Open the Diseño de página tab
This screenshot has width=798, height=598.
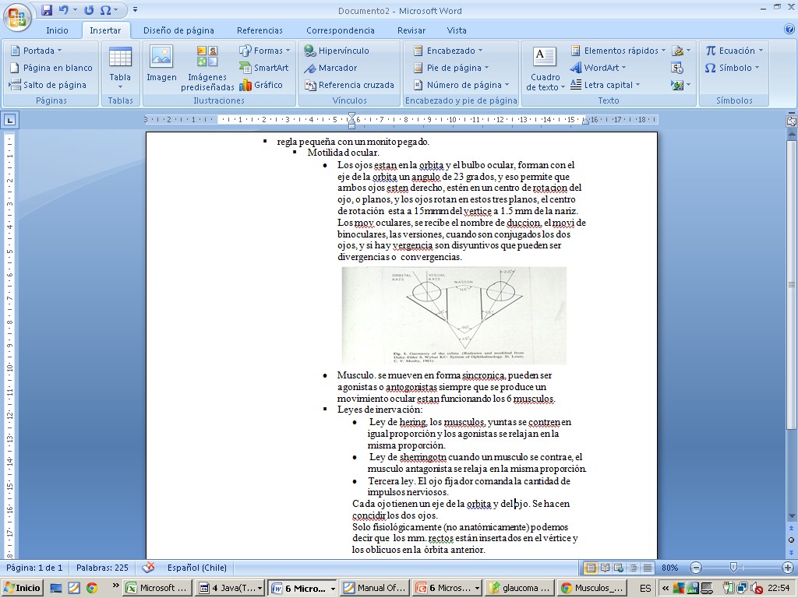(178, 30)
